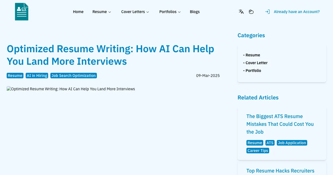333x175 pixels.
Task: Open the ATS Resume Mistakes article
Action: coord(280,124)
